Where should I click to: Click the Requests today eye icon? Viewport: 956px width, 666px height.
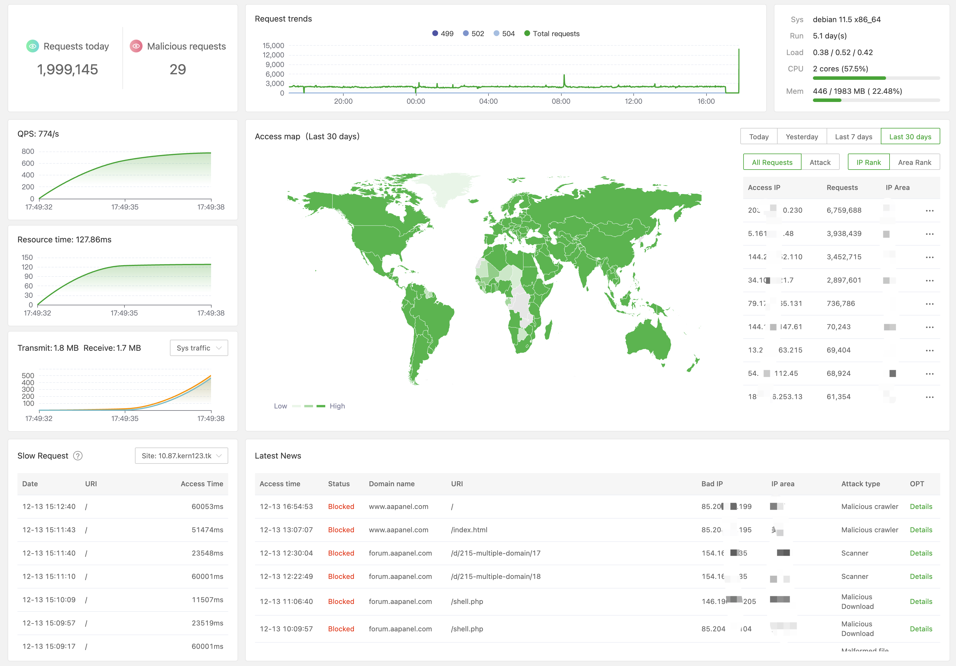coord(32,46)
